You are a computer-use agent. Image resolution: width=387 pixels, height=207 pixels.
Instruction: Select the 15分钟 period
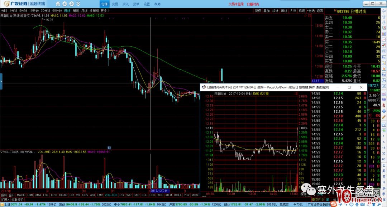pyautogui.click(x=34, y=11)
